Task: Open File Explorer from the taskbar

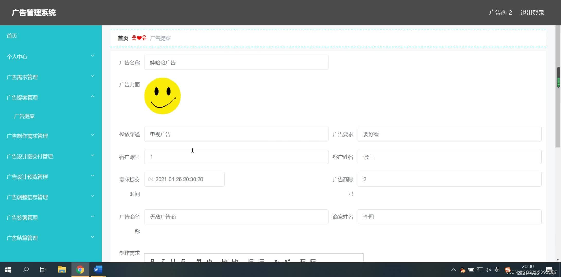Action: tap(62, 270)
